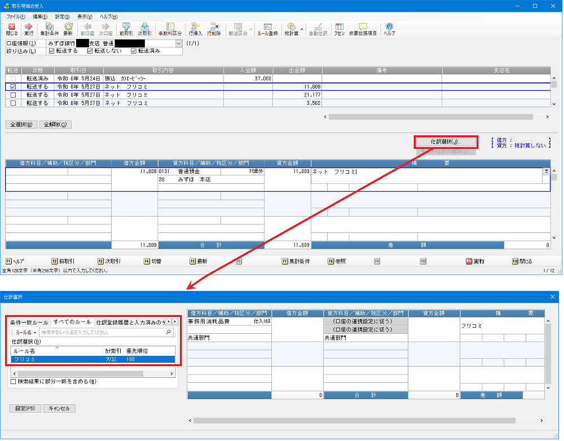Click the rule name search input field

(103, 333)
